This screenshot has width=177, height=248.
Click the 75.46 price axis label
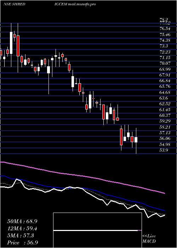[x=165, y=34]
